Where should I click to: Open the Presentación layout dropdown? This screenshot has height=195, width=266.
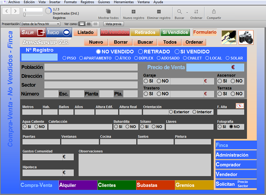coord(40,24)
